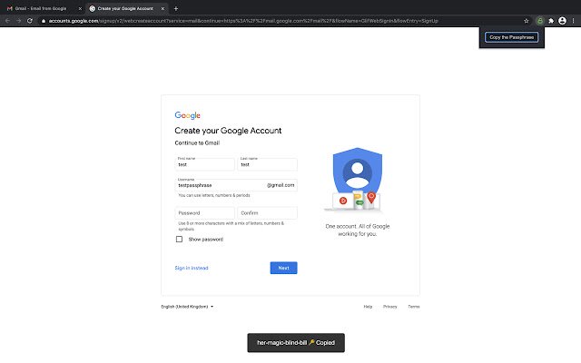Click the blue Next button
This screenshot has width=581, height=363.
[283, 268]
